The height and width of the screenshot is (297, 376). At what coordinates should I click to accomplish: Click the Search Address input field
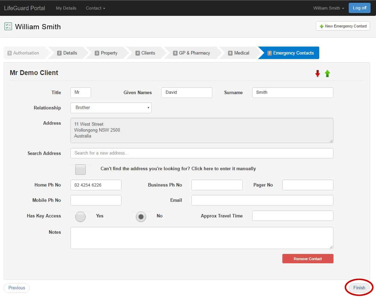[x=202, y=153]
